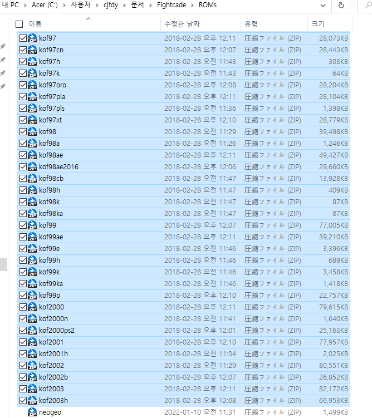Image resolution: width=372 pixels, height=418 pixels.
Task: Uncheck the kof2003h checkbox
Action: tap(23, 400)
